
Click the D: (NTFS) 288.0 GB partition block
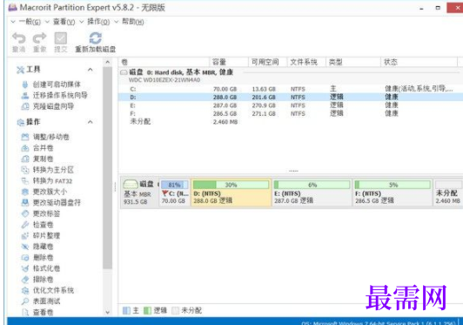tap(231, 193)
